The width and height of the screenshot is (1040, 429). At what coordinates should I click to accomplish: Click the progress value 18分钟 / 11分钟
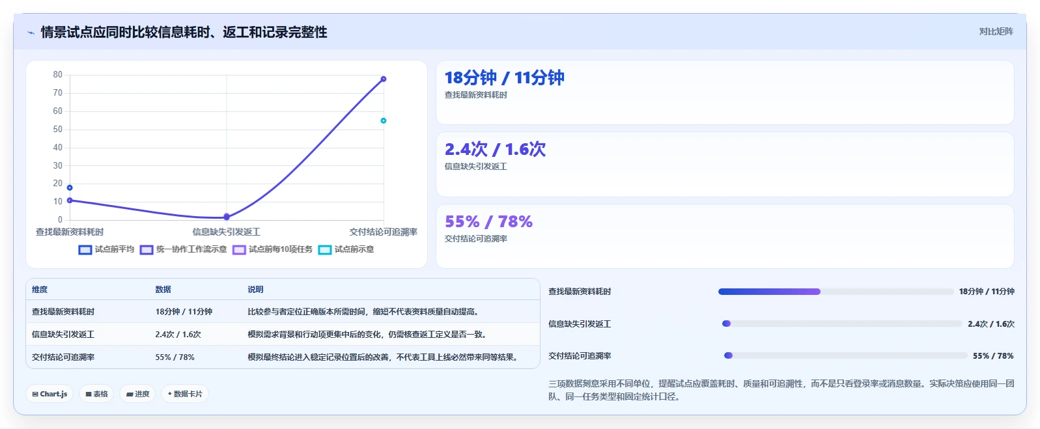click(987, 292)
